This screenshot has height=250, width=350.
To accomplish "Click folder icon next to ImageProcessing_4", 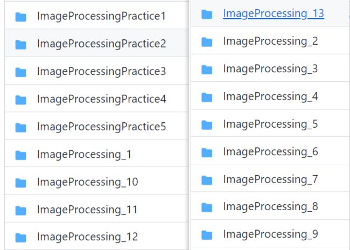I will [x=207, y=98].
